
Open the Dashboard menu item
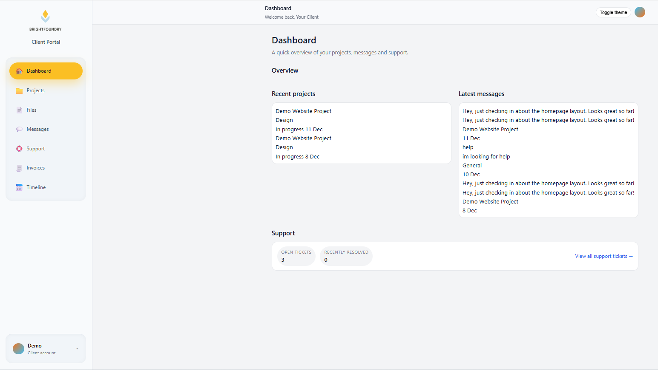(x=46, y=71)
